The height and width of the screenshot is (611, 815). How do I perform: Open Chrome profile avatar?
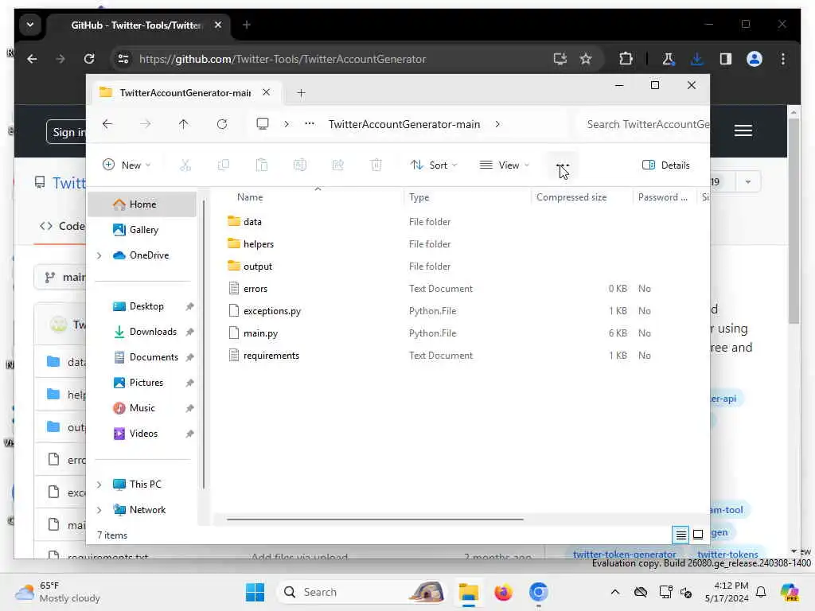coord(755,59)
